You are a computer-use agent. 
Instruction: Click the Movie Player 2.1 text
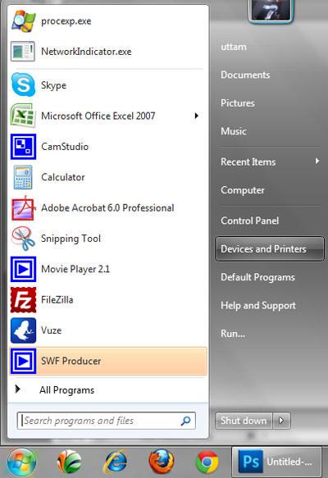[75, 269]
